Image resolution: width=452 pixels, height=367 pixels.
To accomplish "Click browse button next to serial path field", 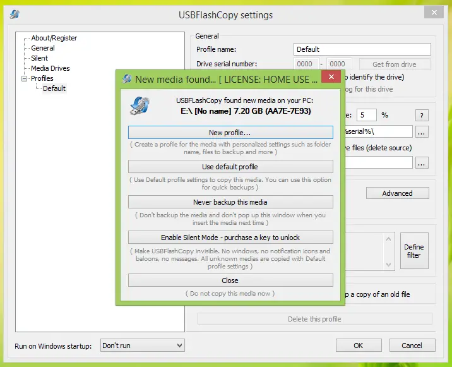I will pyautogui.click(x=422, y=132).
